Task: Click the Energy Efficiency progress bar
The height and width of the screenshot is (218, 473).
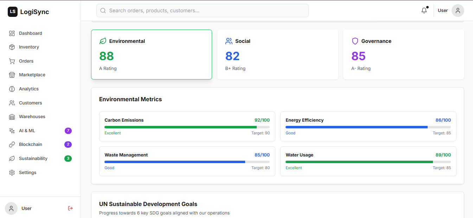Action: [368, 127]
